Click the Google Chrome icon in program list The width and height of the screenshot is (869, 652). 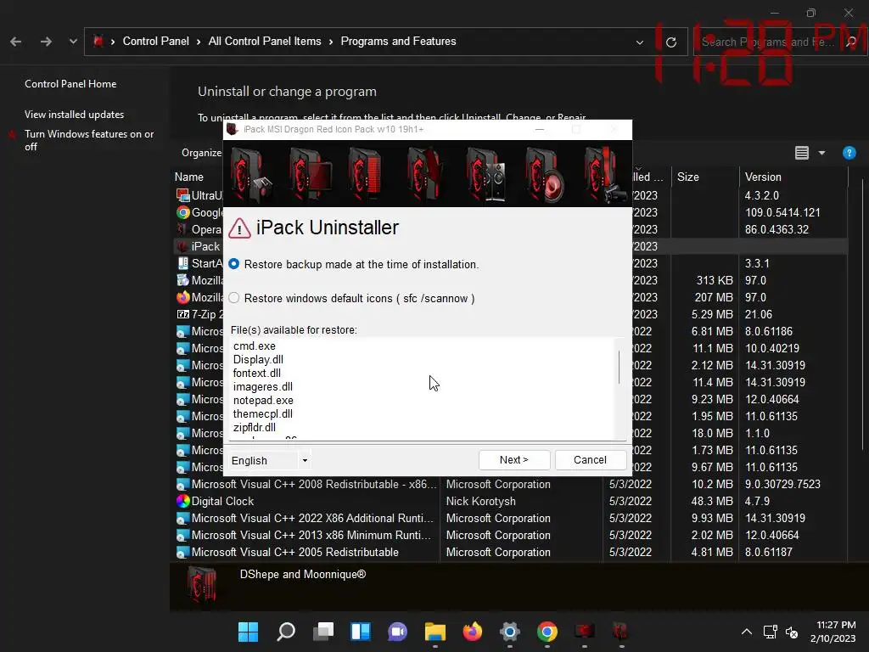183,212
